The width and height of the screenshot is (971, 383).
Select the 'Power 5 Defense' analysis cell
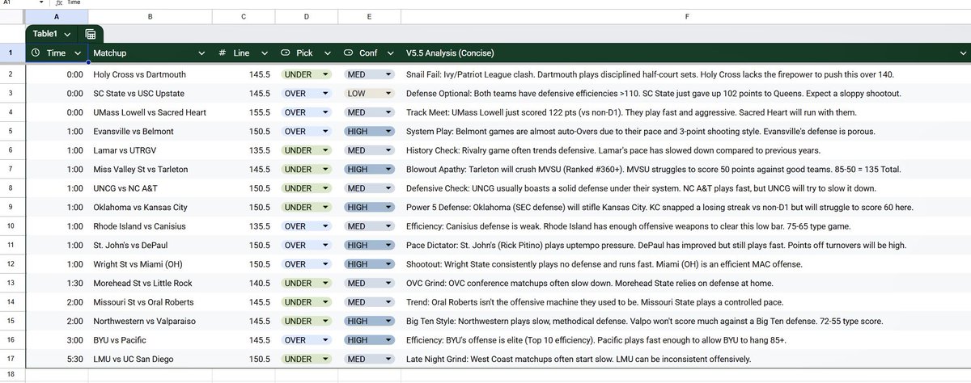coord(686,207)
